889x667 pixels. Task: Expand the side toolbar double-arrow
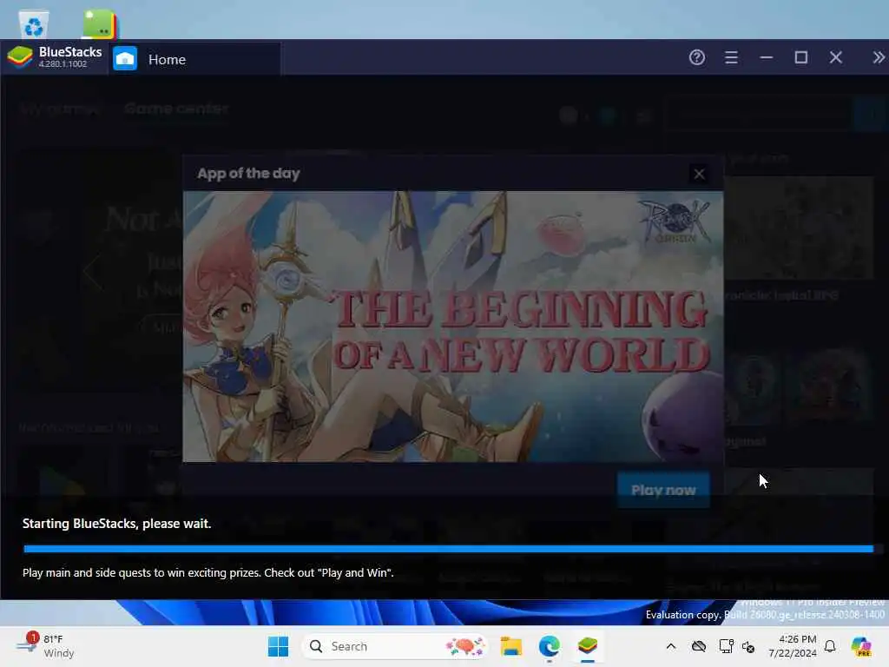(x=879, y=57)
